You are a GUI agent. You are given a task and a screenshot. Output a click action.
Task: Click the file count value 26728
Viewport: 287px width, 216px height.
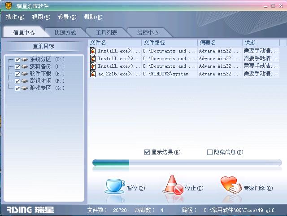tap(120, 210)
